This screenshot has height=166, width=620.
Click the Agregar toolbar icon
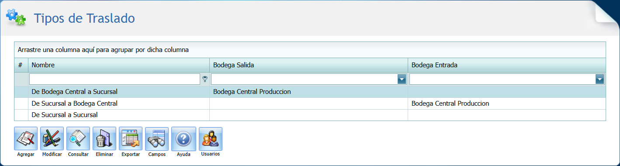26,139
